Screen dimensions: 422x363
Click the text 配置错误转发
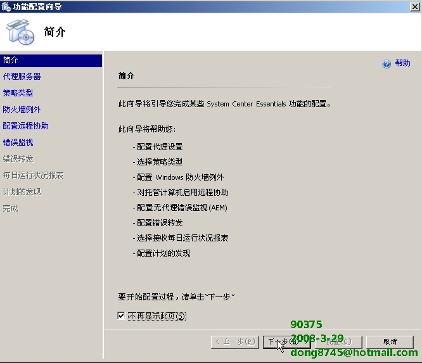point(160,223)
